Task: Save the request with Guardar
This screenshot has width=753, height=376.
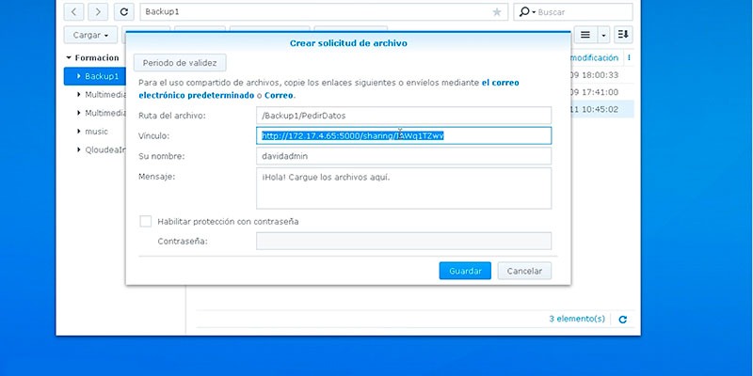Action: tap(465, 271)
